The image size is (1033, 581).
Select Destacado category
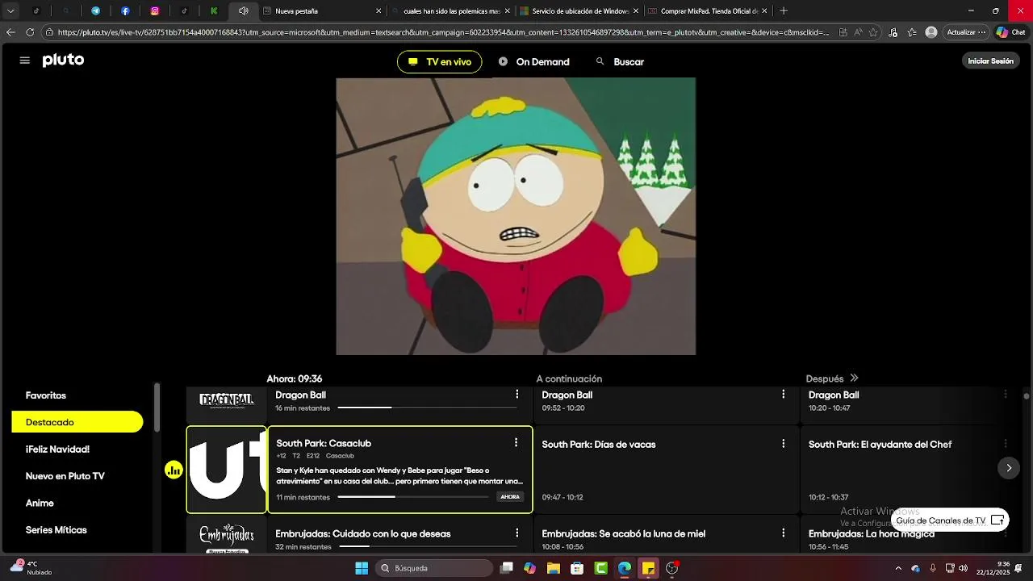tap(77, 422)
